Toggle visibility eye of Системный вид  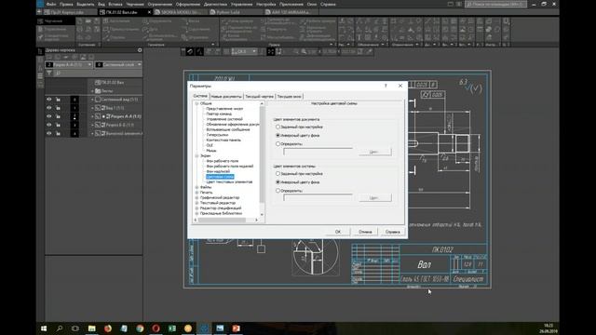tap(49, 100)
